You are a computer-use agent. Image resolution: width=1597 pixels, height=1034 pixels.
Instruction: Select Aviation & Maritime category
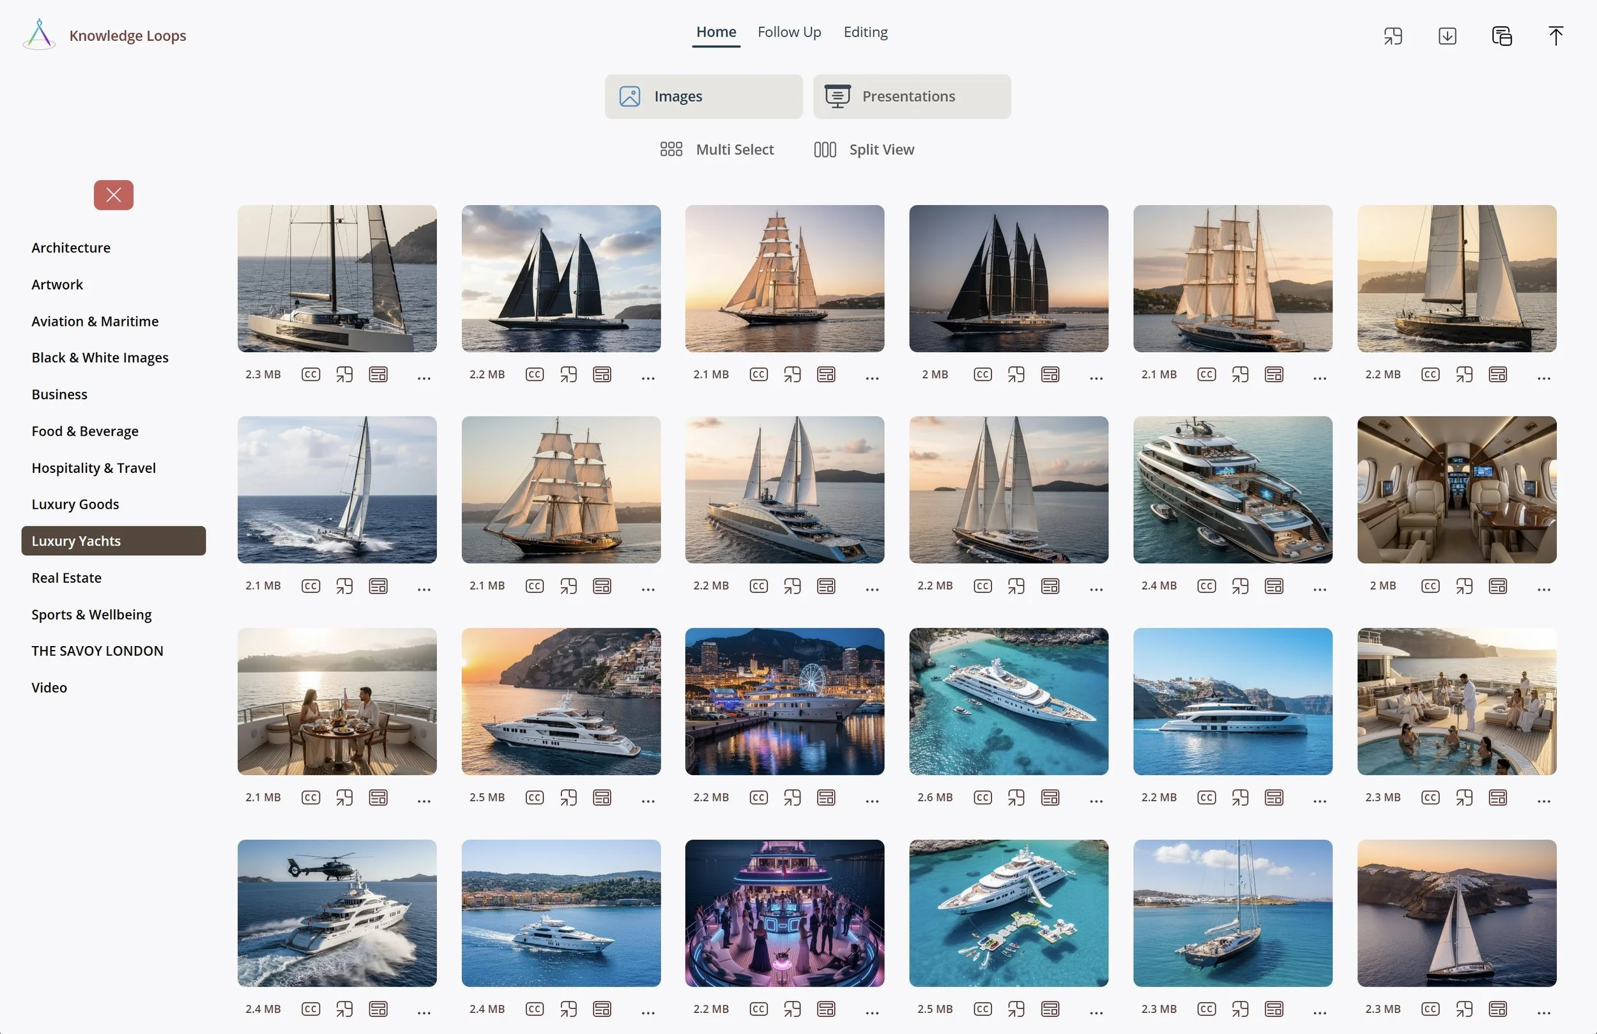click(95, 321)
